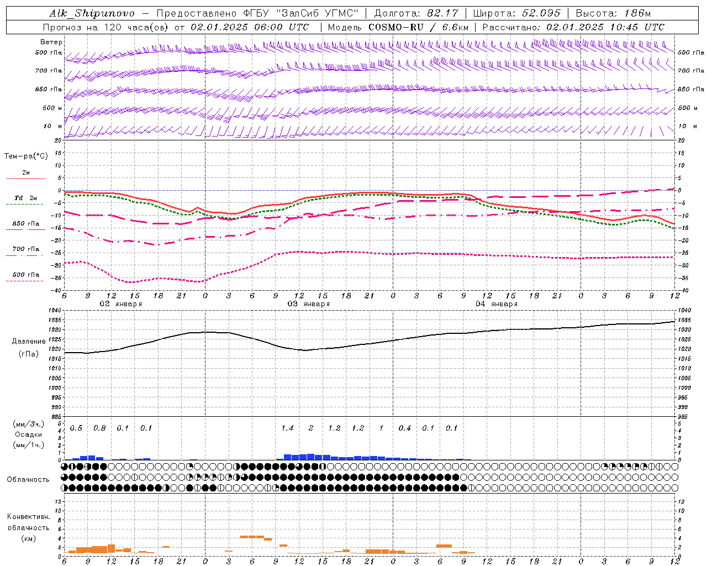Click the "700 гПа" label in temperature legend
The width and height of the screenshot is (707, 566).
point(26,249)
